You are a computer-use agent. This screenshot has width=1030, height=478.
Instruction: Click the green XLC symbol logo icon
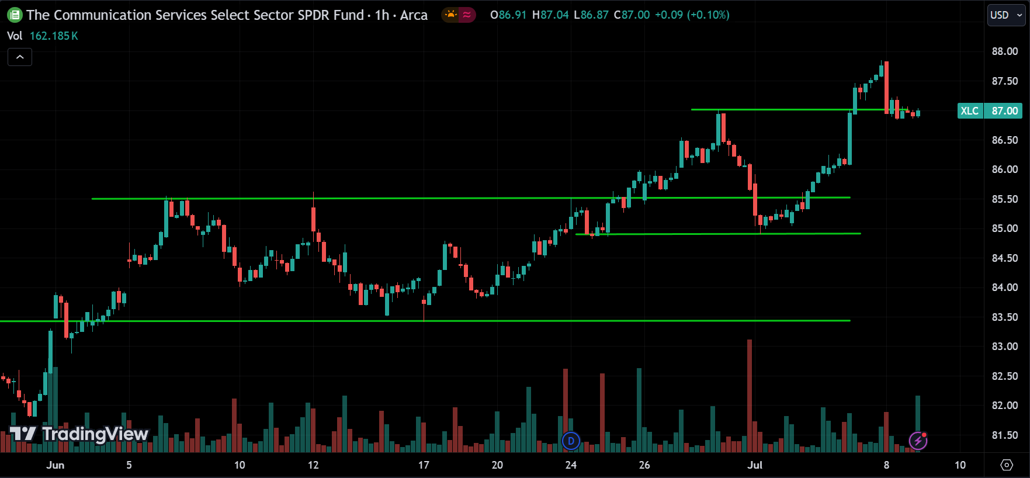pyautogui.click(x=15, y=15)
